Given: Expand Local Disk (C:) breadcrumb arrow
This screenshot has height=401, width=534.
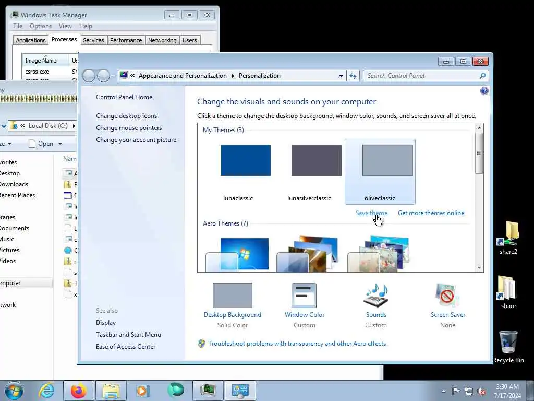Looking at the screenshot, I should click(74, 126).
